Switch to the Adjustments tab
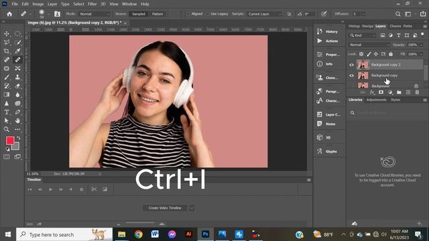The width and height of the screenshot is (429, 241). pos(377,100)
